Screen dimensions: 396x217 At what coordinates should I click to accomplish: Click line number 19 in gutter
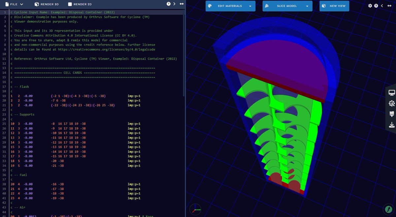tap(5, 96)
